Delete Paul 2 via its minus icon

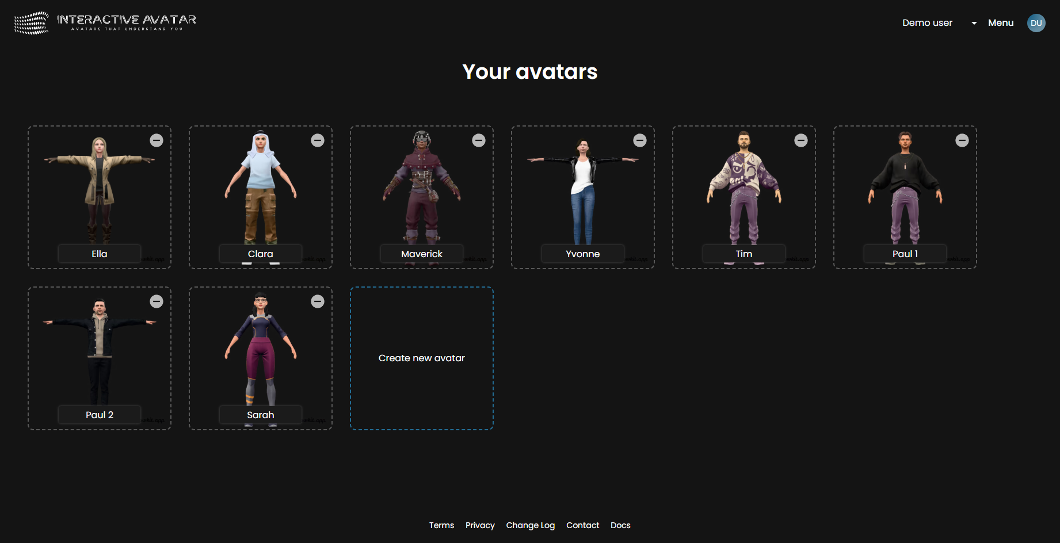156,301
